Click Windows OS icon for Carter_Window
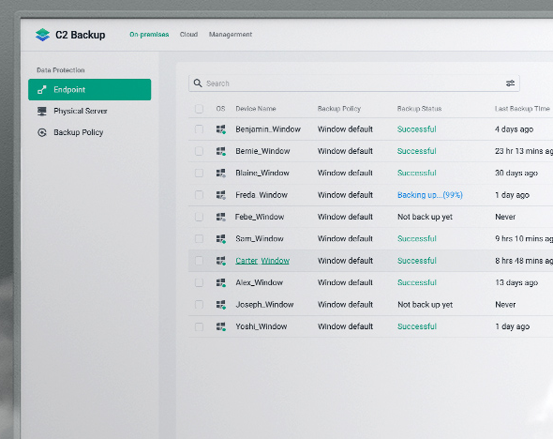 (x=221, y=261)
